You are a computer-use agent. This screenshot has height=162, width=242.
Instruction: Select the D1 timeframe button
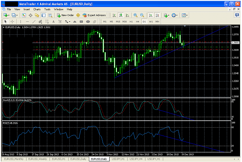point(144,22)
